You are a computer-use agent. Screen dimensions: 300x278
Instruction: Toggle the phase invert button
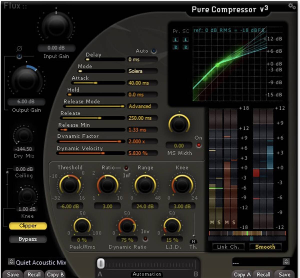(x=19, y=57)
